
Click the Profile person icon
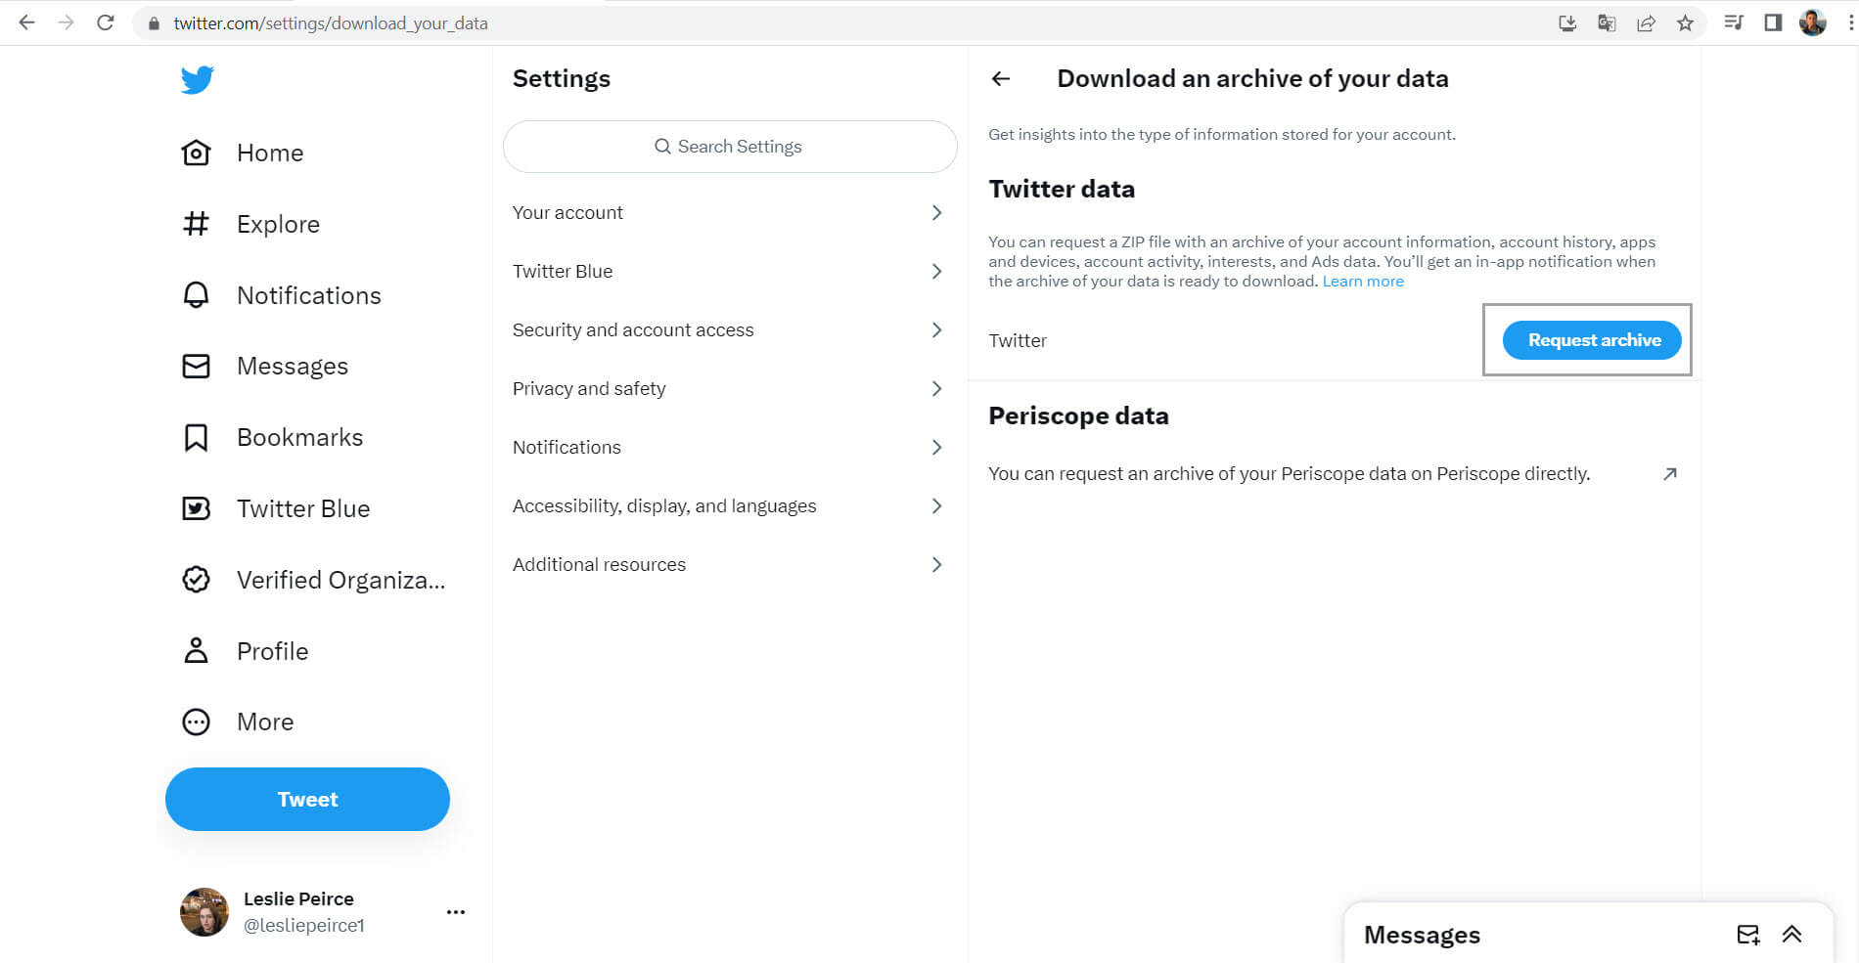196,651
